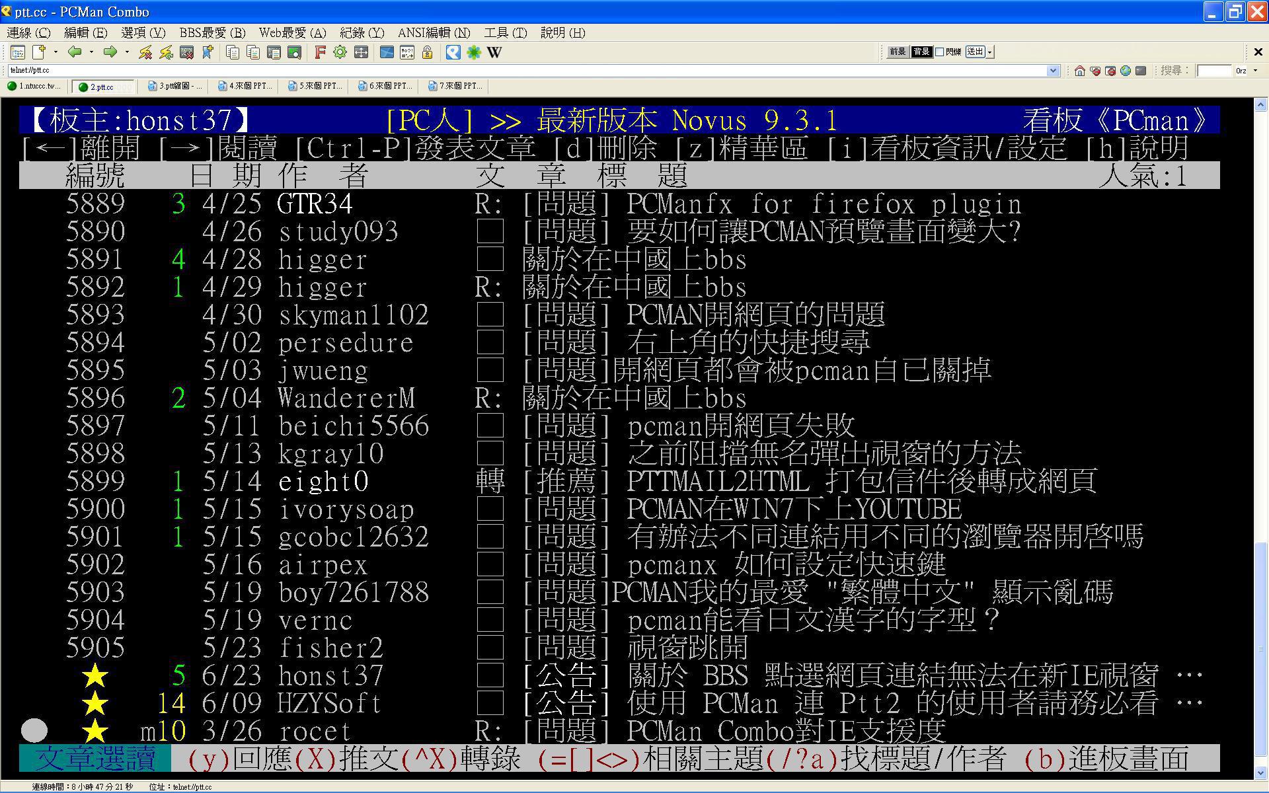Screen dimensions: 1269x793
Task: Click the home icon beside address bar
Action: coord(1080,71)
